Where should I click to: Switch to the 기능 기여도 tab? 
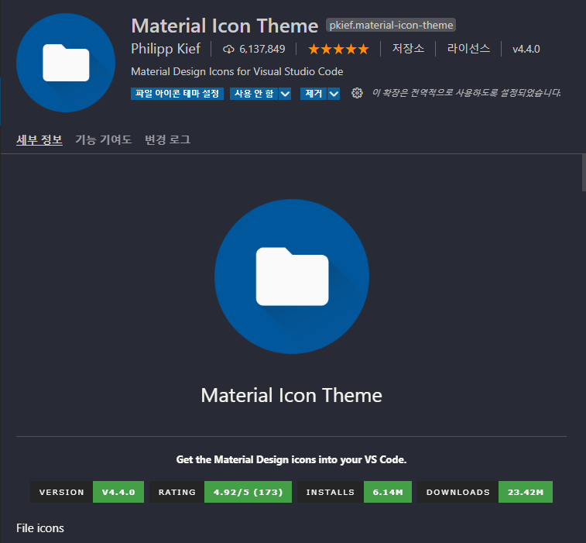tap(104, 140)
